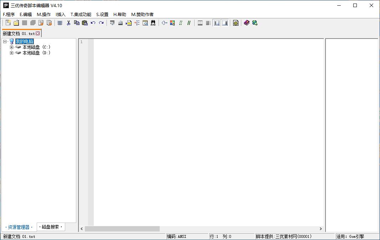Click the redo arrow icon
The width and height of the screenshot is (380, 240).
pos(101,23)
